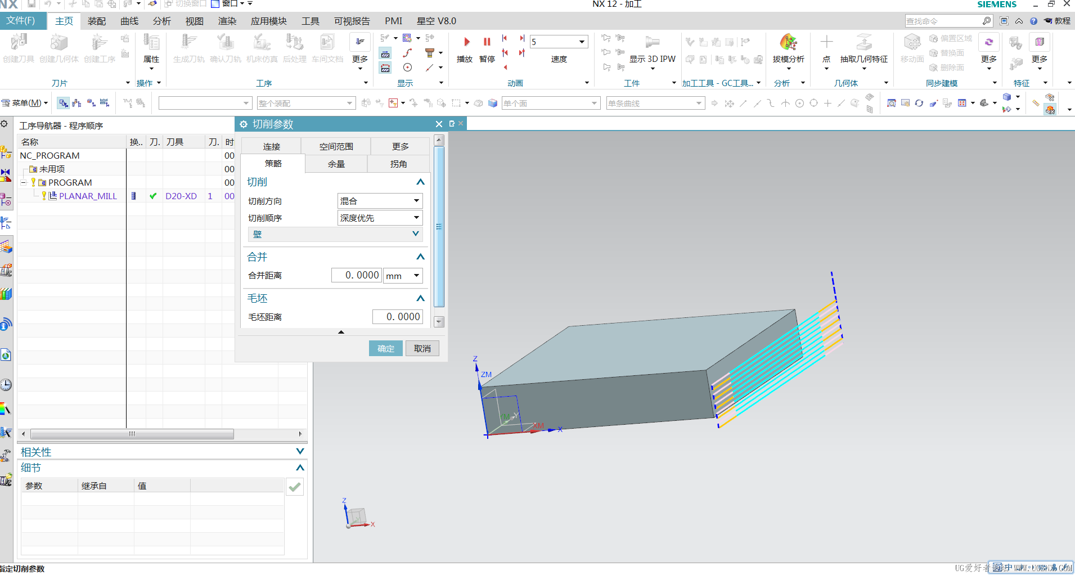1075x575 pixels.
Task: Click the 播放 play animation icon
Action: [x=466, y=42]
